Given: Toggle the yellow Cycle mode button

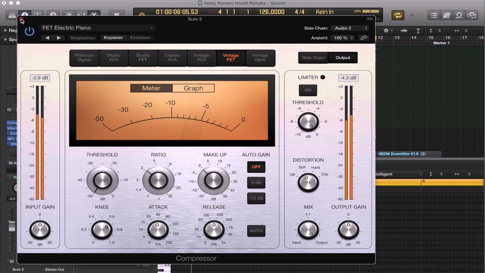Looking at the screenshot, I should (x=397, y=15).
